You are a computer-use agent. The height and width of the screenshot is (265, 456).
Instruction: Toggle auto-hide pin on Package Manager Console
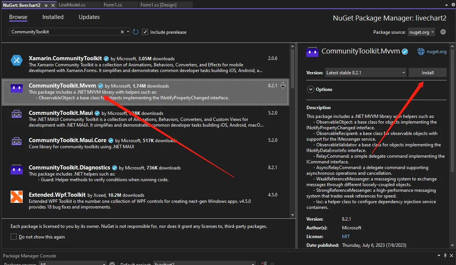(445, 256)
